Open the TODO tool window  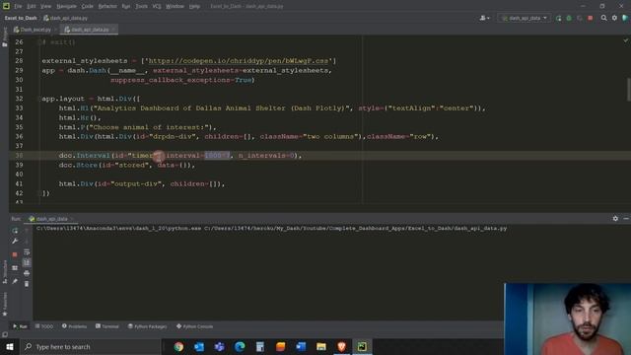point(43,326)
